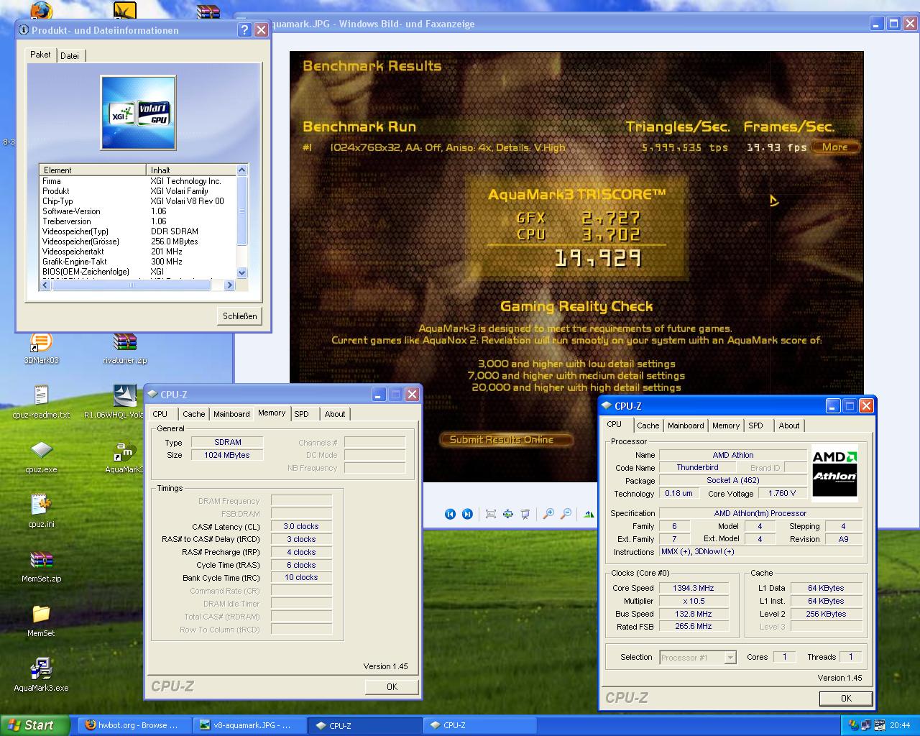Viewport: 920px width, 736px height.
Task: Select cpuz.exe desktop icon
Action: coord(41,456)
